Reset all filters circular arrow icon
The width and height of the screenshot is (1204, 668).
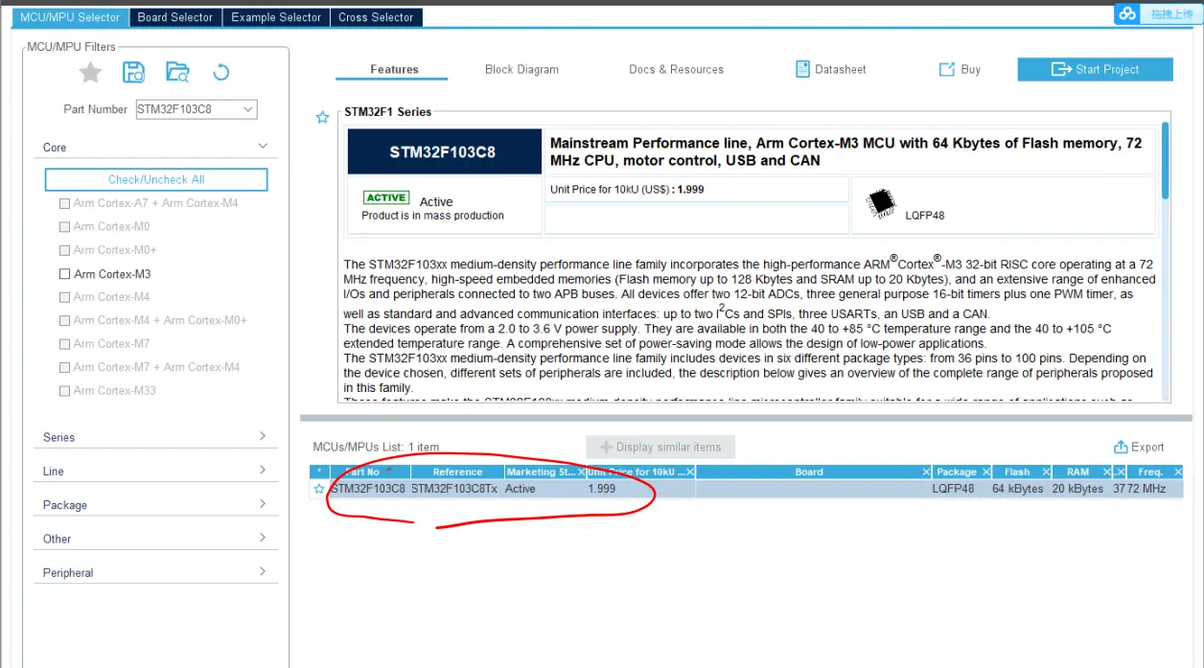(x=220, y=72)
